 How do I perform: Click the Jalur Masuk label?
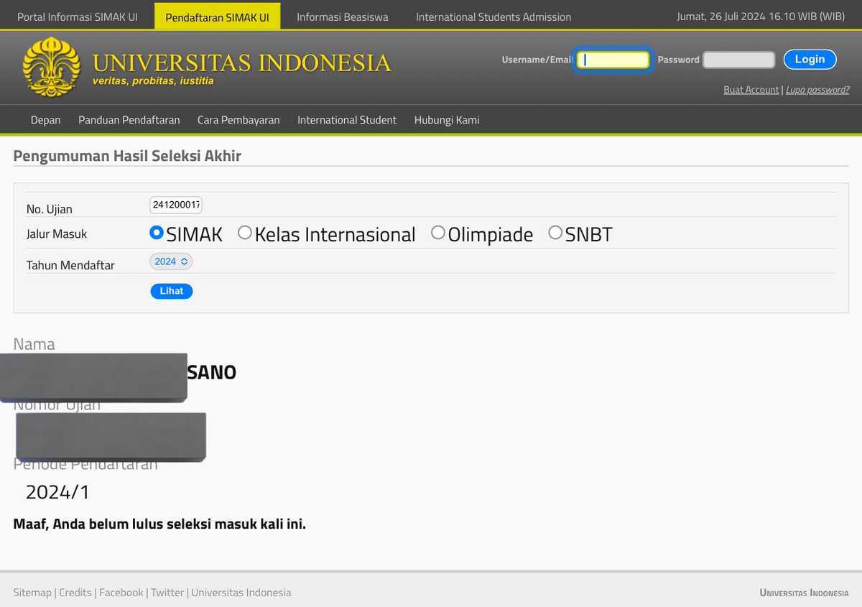[57, 234]
